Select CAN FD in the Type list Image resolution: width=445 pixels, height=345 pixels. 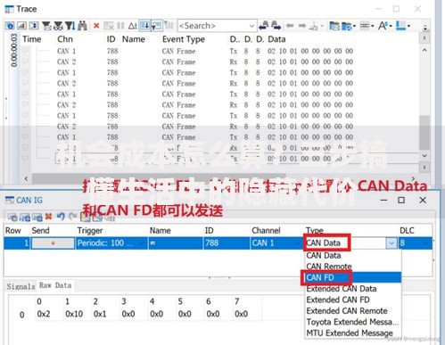point(353,277)
